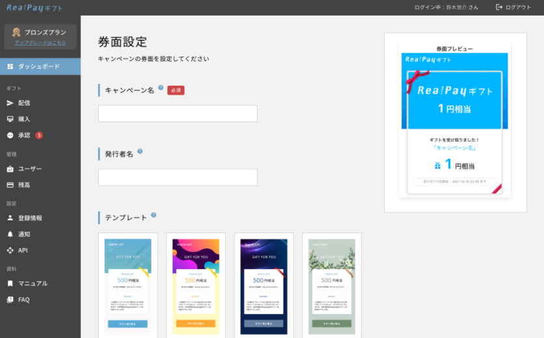
Task: Click the ギフトを受け取りました！ text
Action: (454, 140)
